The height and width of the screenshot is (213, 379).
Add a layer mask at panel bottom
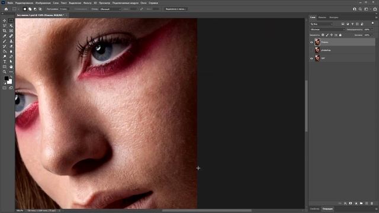tap(351, 204)
